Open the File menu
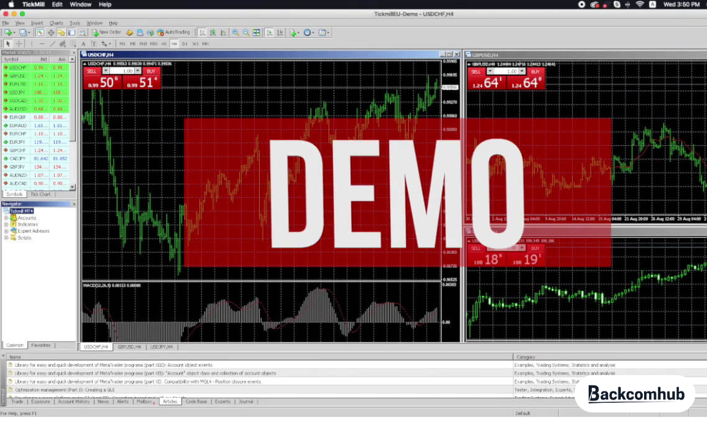 pos(5,23)
